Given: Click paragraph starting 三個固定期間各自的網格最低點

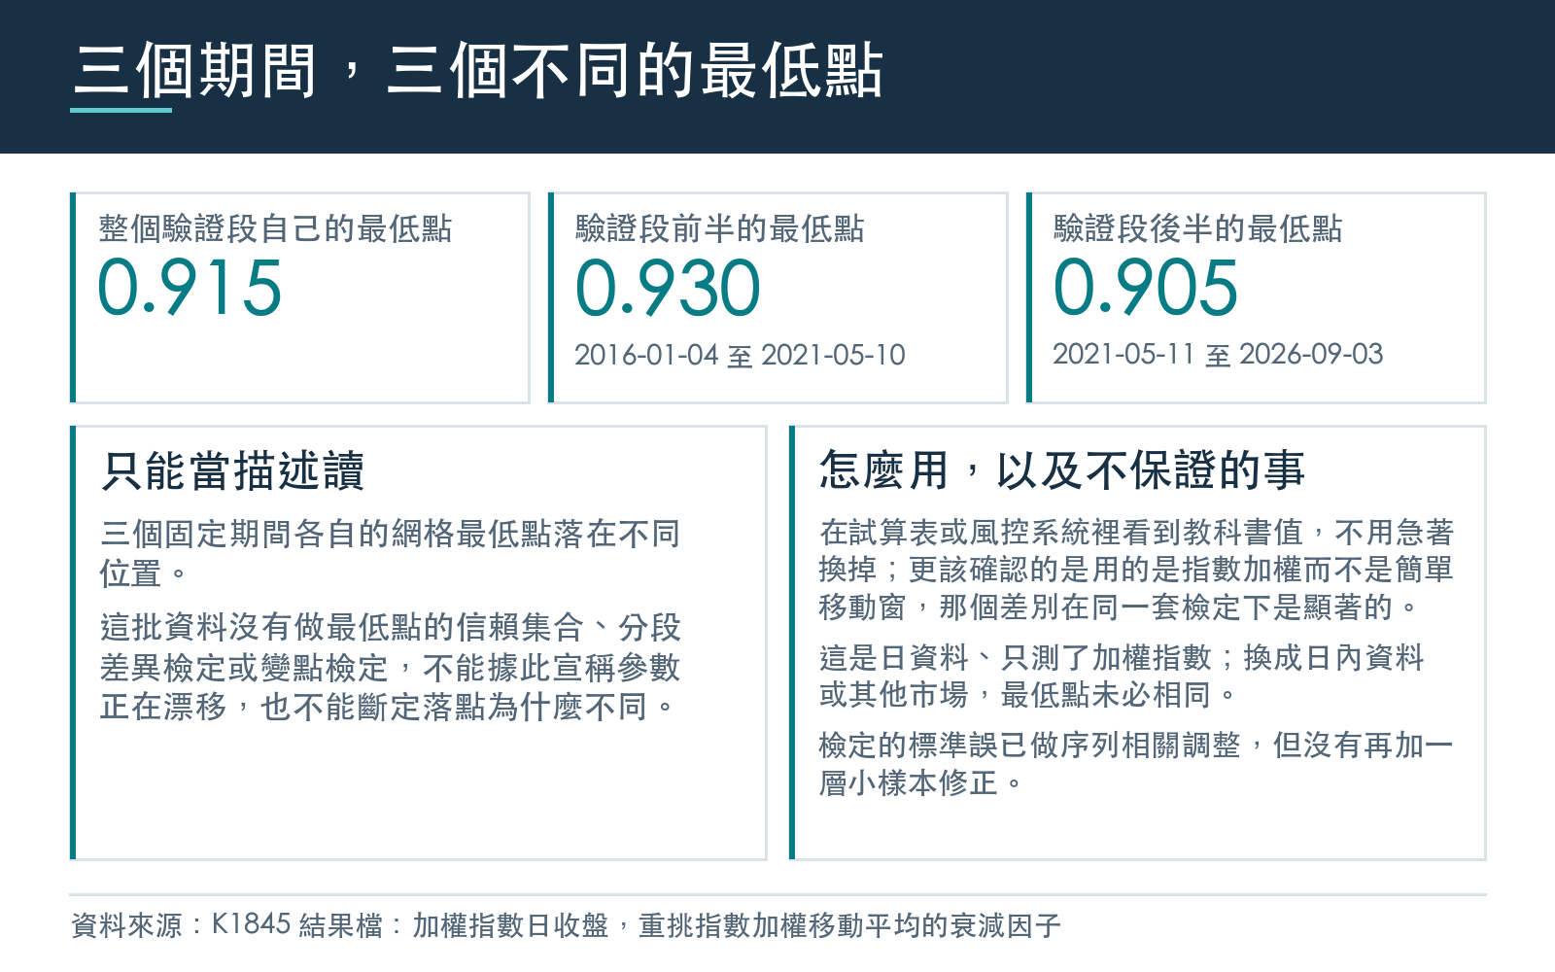Looking at the screenshot, I should pyautogui.click(x=390, y=553).
